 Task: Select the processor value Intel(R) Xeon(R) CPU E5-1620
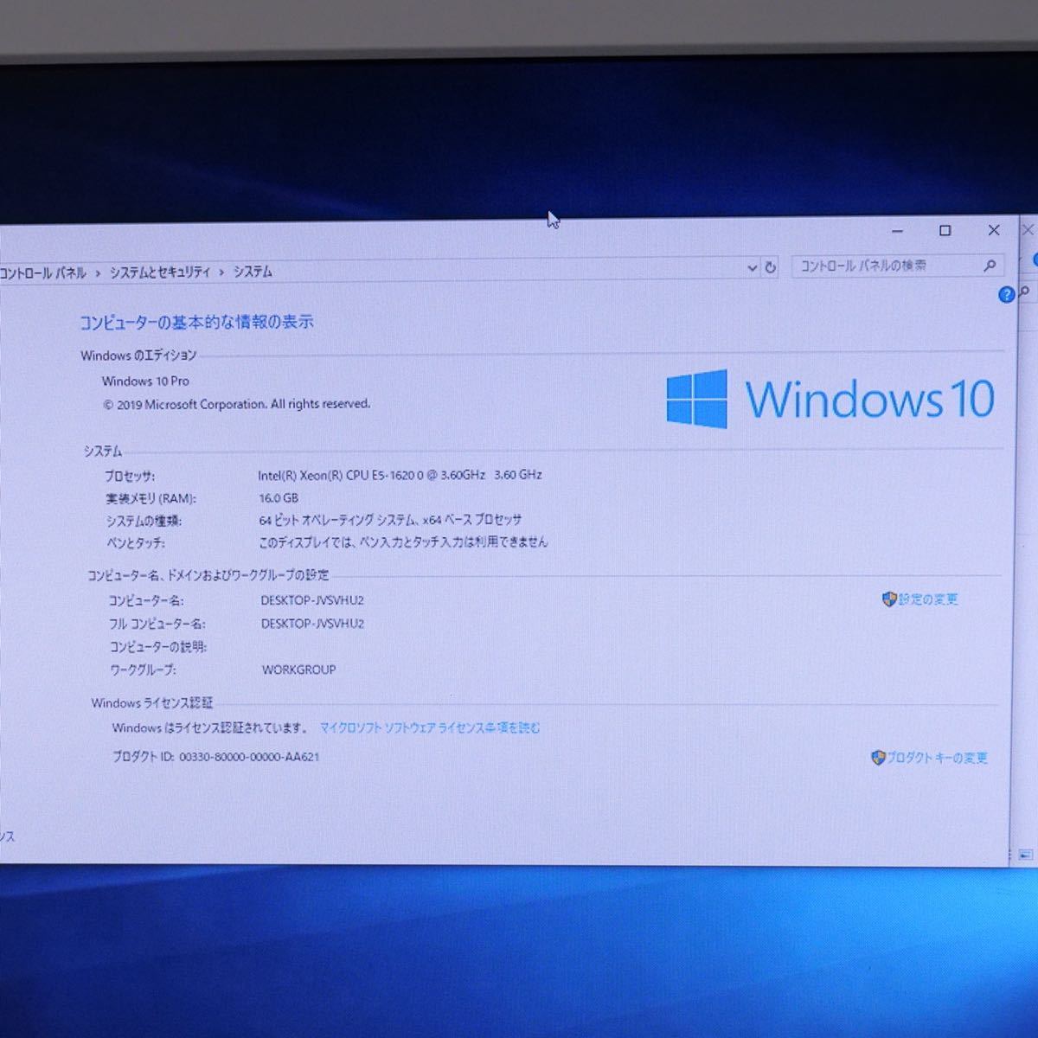(x=400, y=475)
